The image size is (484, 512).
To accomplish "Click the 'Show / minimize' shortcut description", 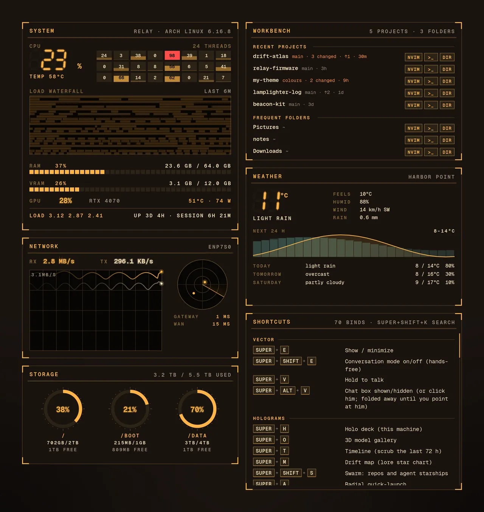I will point(369,351).
